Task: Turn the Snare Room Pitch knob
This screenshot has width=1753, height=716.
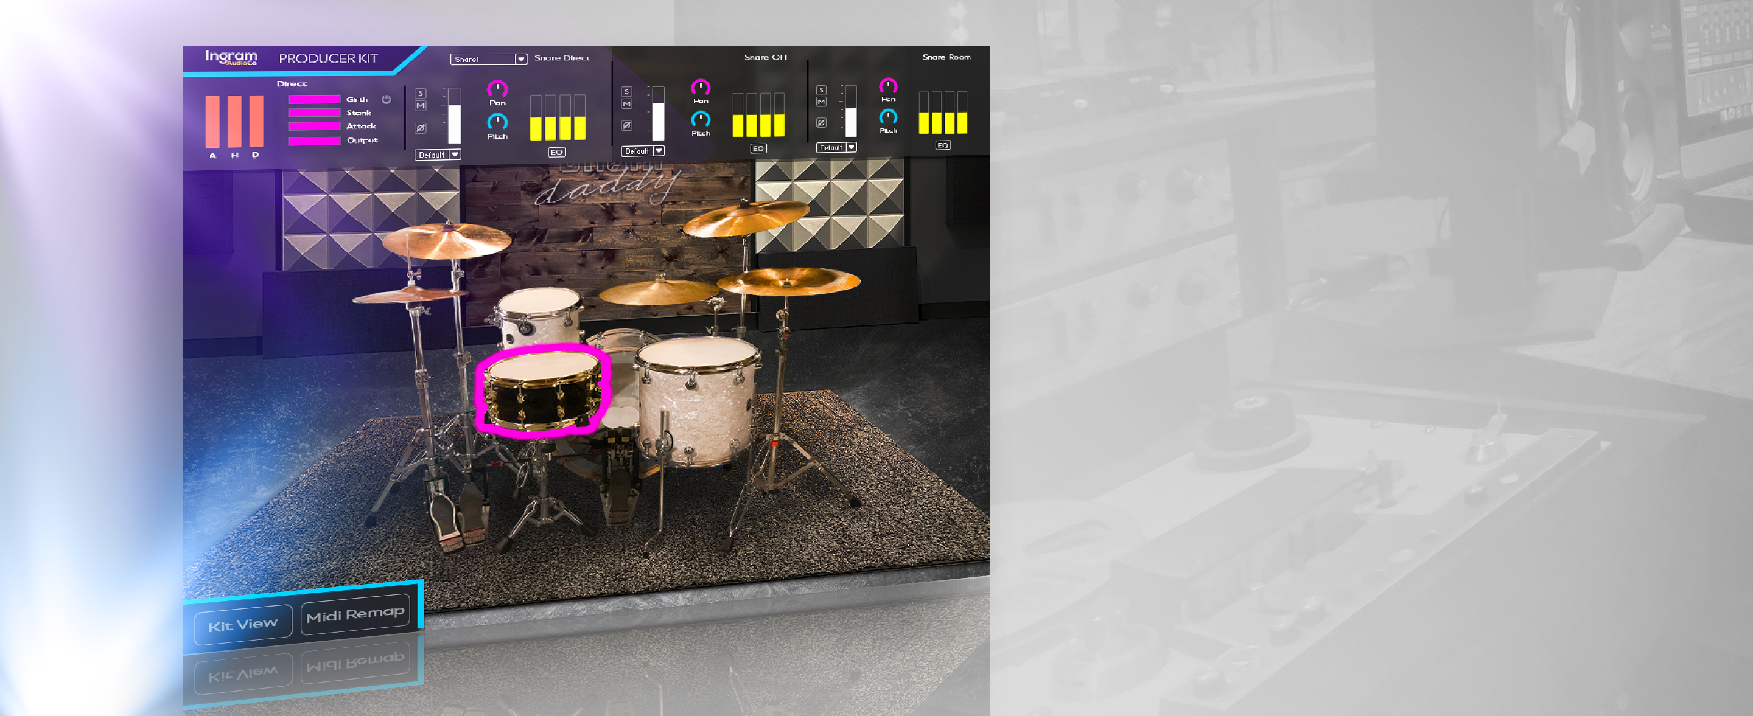Action: pos(888,117)
